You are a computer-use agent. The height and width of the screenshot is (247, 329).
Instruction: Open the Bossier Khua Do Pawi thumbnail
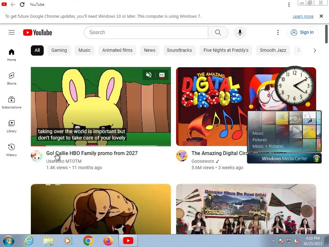[246, 209]
